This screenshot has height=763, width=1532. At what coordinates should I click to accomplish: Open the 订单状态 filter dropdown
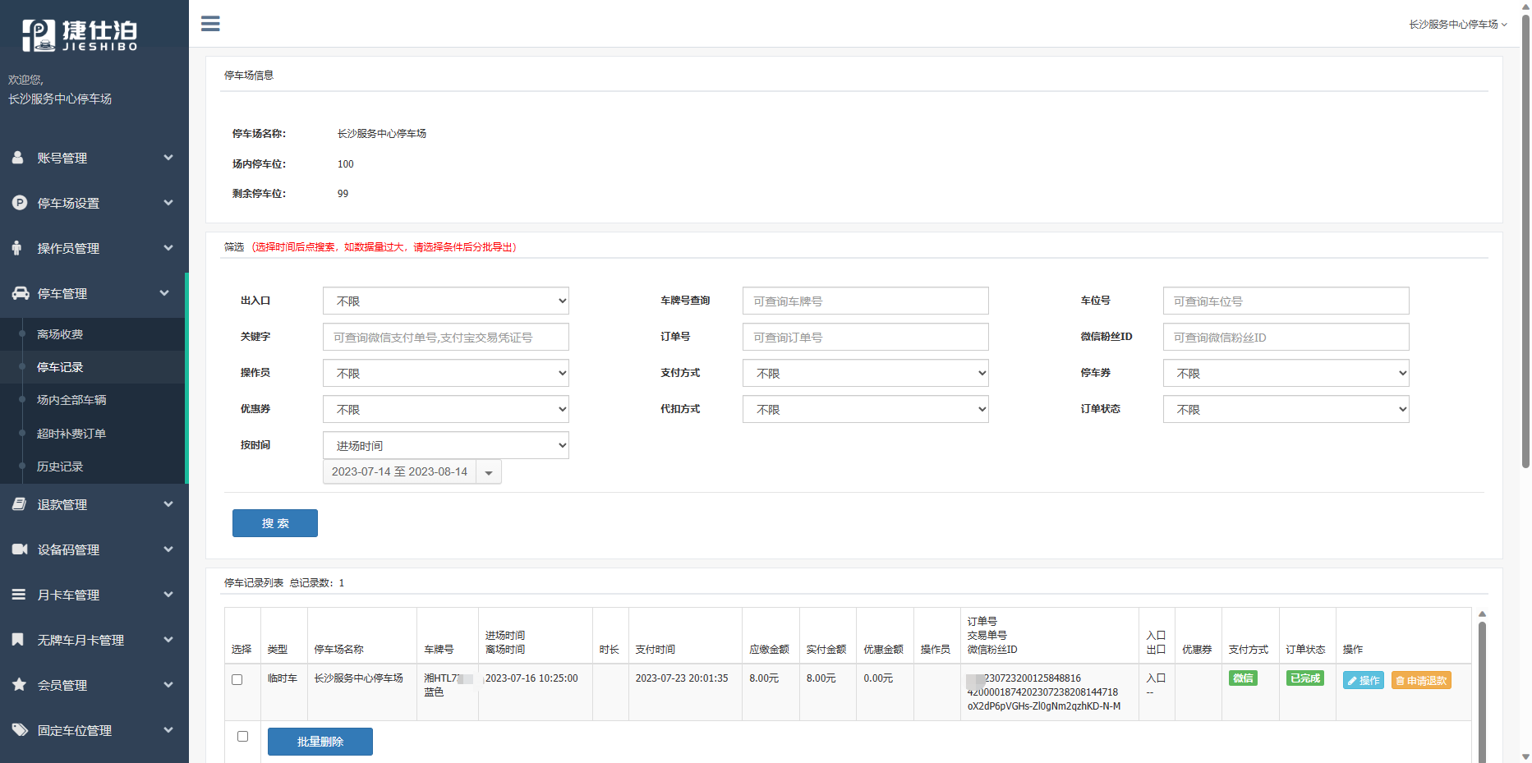(1286, 409)
